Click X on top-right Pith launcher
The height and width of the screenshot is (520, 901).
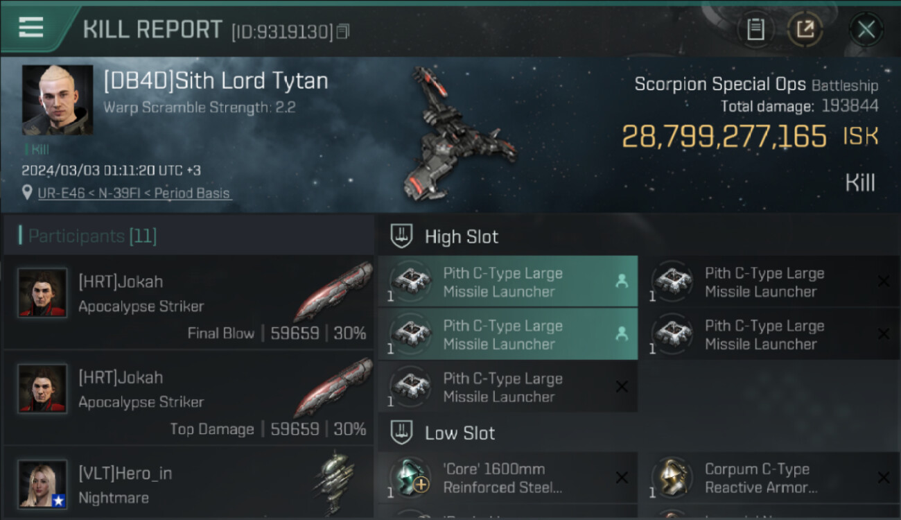884,281
